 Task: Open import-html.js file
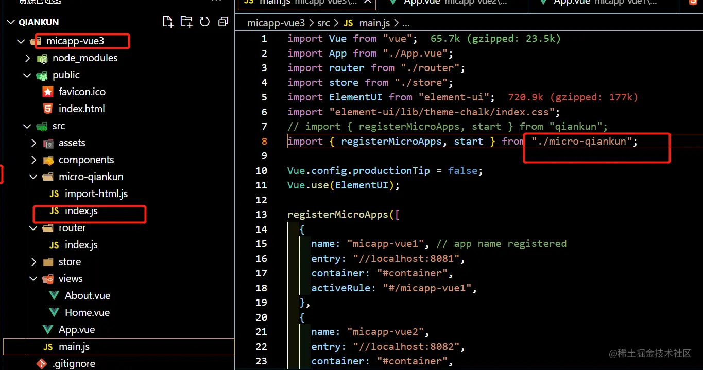(x=96, y=194)
